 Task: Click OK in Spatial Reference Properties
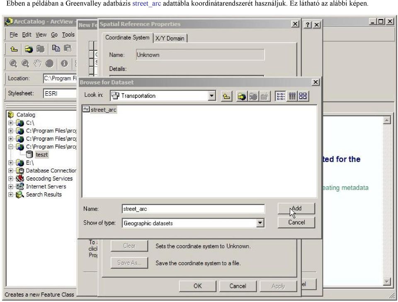[197, 286]
